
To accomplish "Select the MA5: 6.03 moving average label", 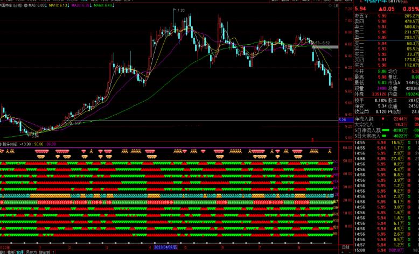I will [37, 5].
